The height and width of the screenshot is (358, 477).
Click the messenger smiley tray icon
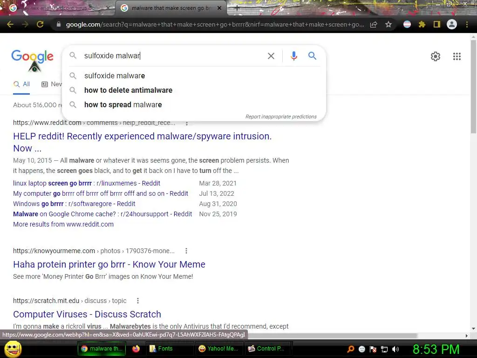[x=362, y=349]
